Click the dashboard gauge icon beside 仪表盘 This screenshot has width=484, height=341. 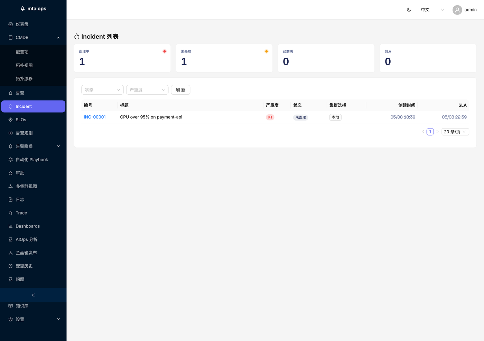click(x=11, y=24)
